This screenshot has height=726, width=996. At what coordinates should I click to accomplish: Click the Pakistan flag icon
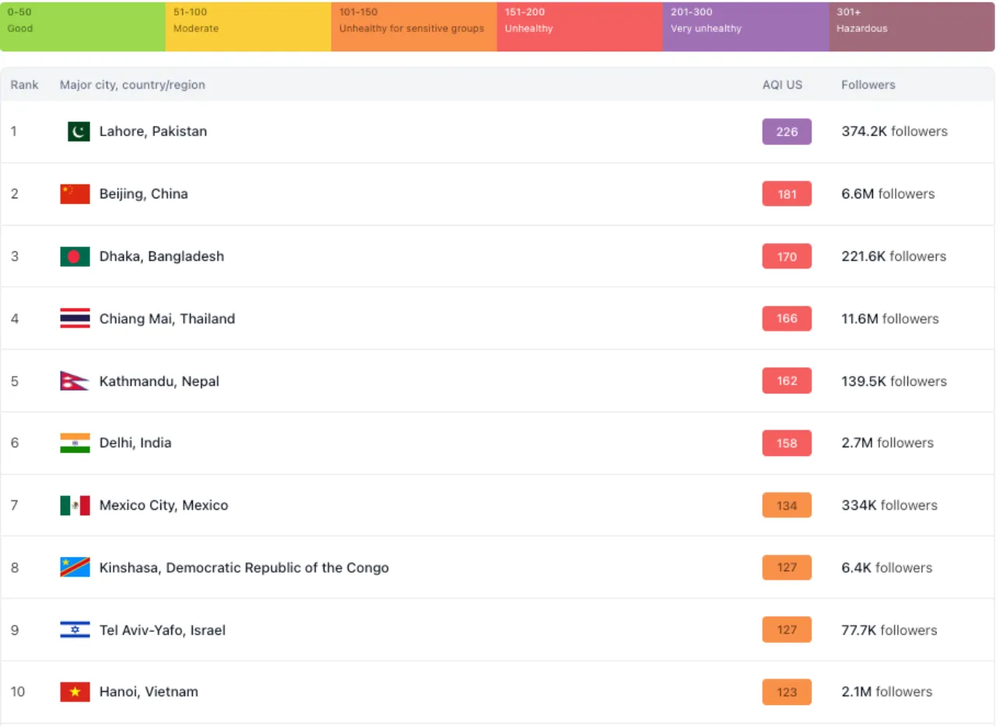pyautogui.click(x=79, y=132)
